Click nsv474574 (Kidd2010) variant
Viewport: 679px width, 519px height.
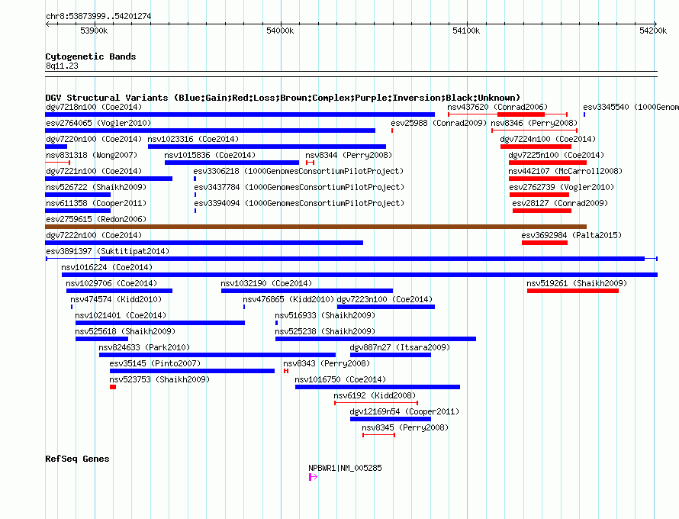tap(72, 307)
